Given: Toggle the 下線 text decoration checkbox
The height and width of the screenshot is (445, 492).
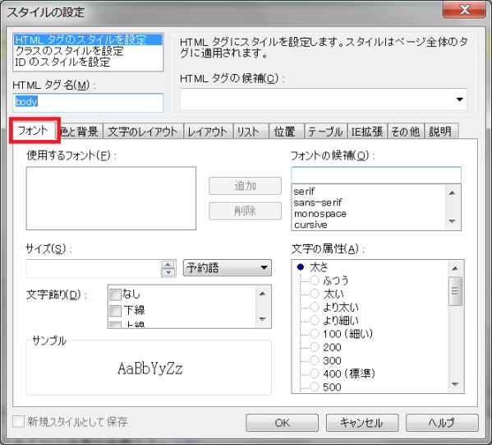Looking at the screenshot, I should (115, 311).
